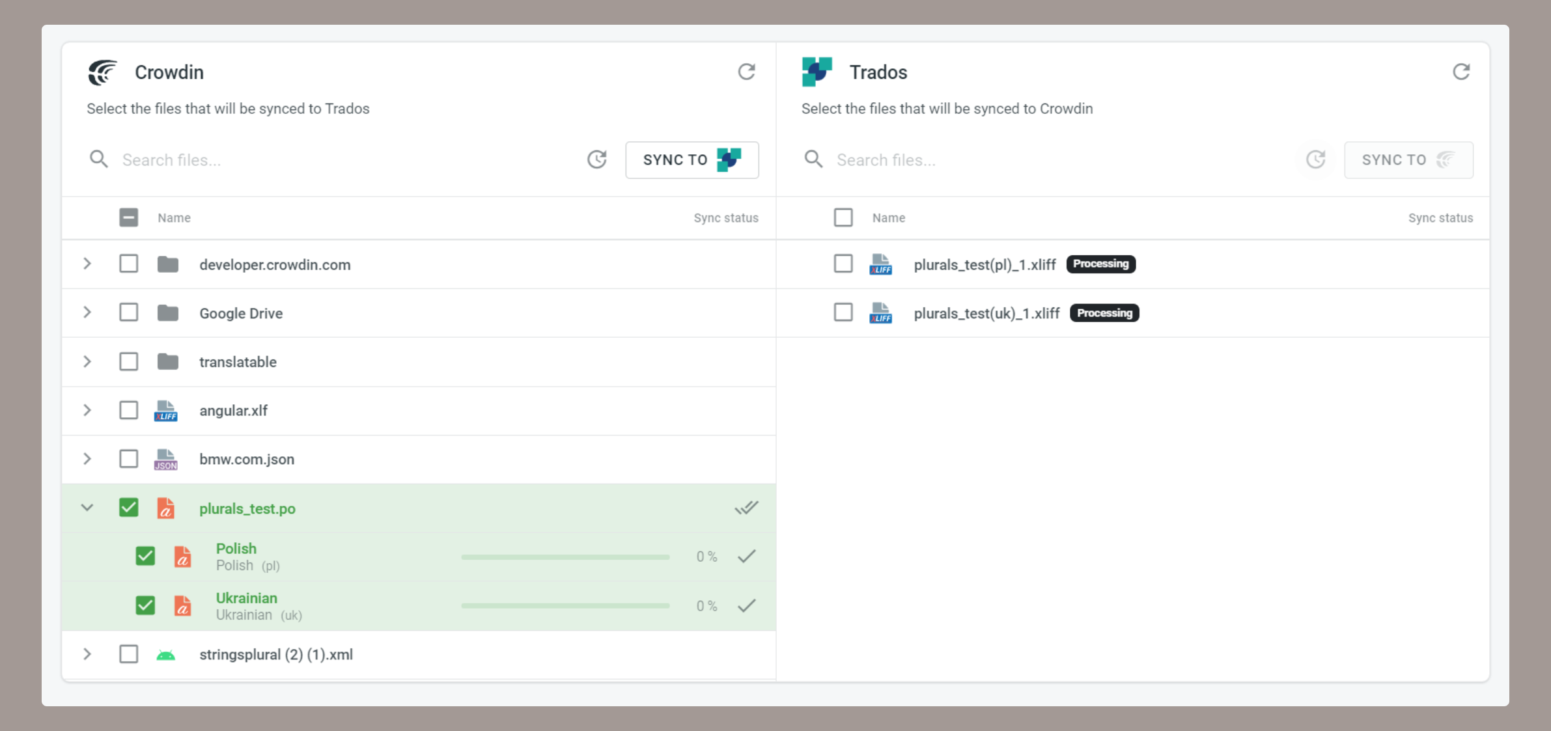Viewport: 1551px width, 731px height.
Task: Click the Processing badge on plurals_test(pl)_1.xliff
Action: [1101, 264]
